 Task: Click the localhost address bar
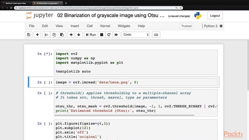click(x=98, y=8)
